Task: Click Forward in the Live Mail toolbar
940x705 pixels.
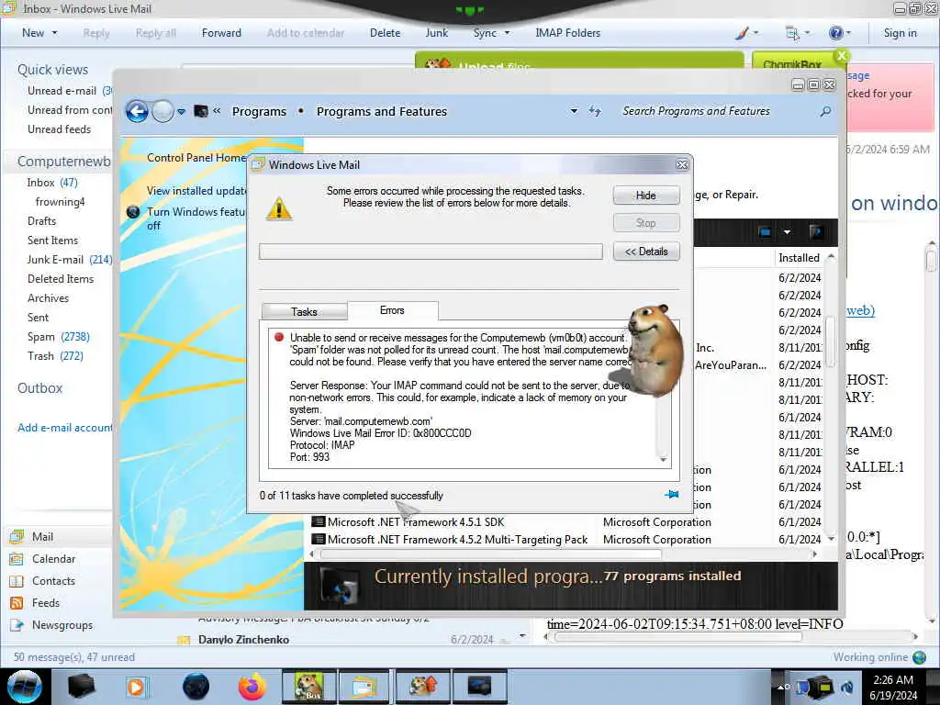Action: 221,33
